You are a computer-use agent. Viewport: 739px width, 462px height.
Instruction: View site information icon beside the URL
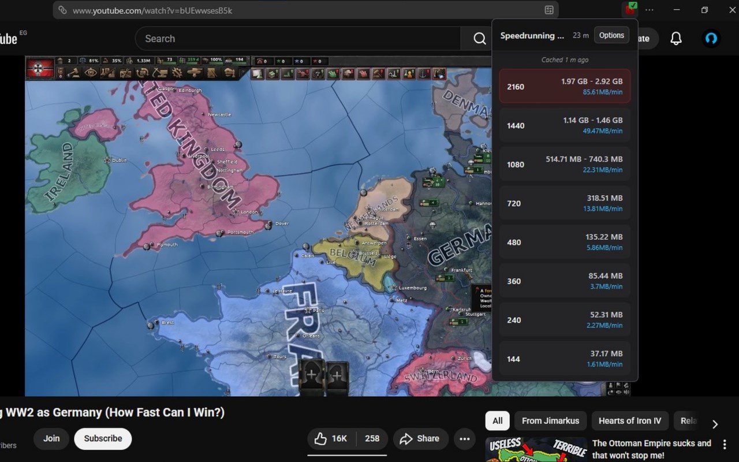(x=62, y=10)
